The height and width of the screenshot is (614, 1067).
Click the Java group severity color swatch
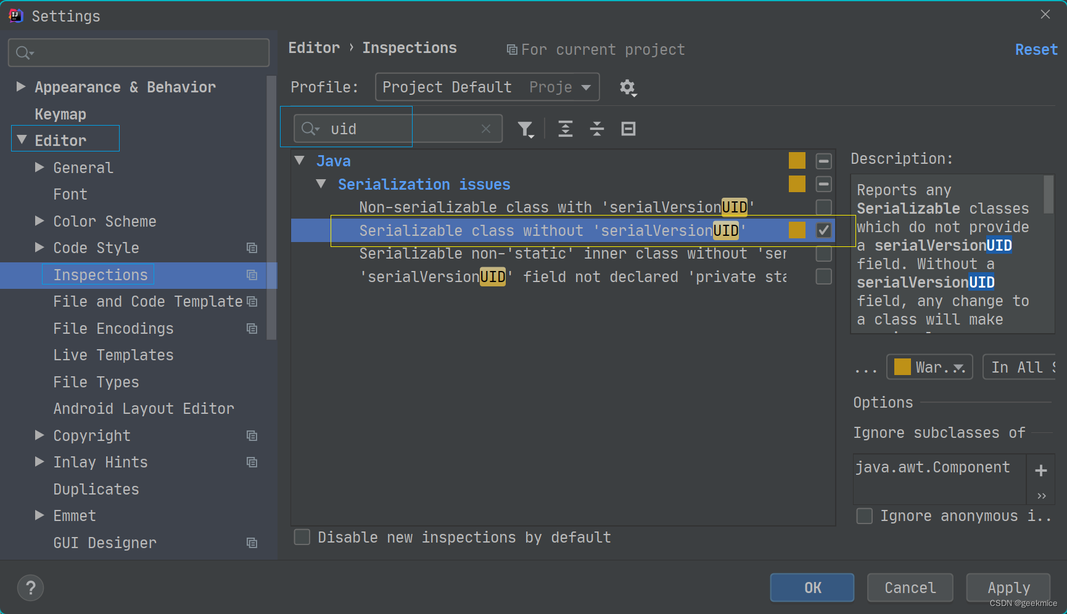(x=797, y=161)
